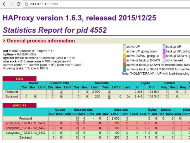Click the blue 'SOFT STOPPED' legend swatch
Image resolution: width=190 pixels, height=143 pixels.
click(125, 69)
